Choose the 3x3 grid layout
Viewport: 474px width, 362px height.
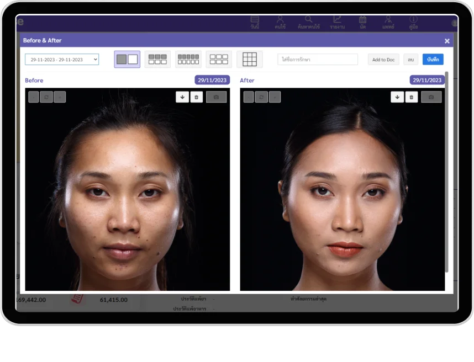pos(250,59)
